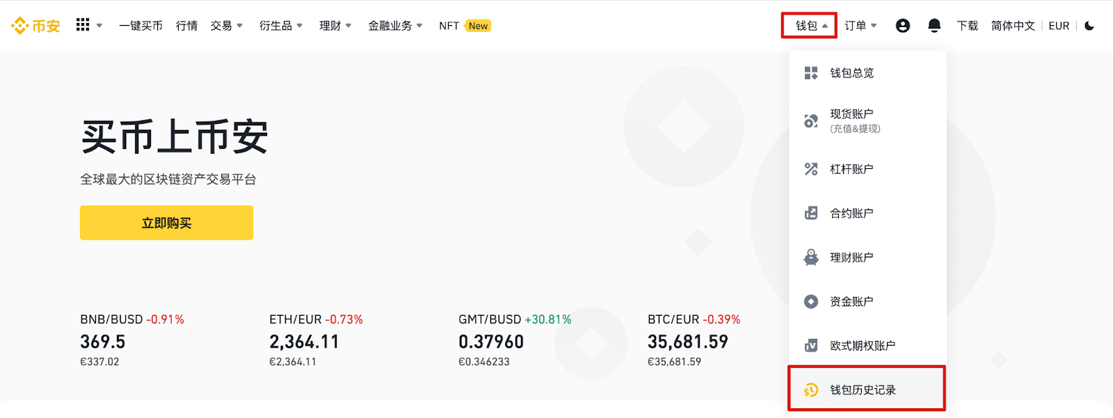1113x418 pixels.
Task: Select 欧式期权账户 menu entry
Action: point(867,346)
